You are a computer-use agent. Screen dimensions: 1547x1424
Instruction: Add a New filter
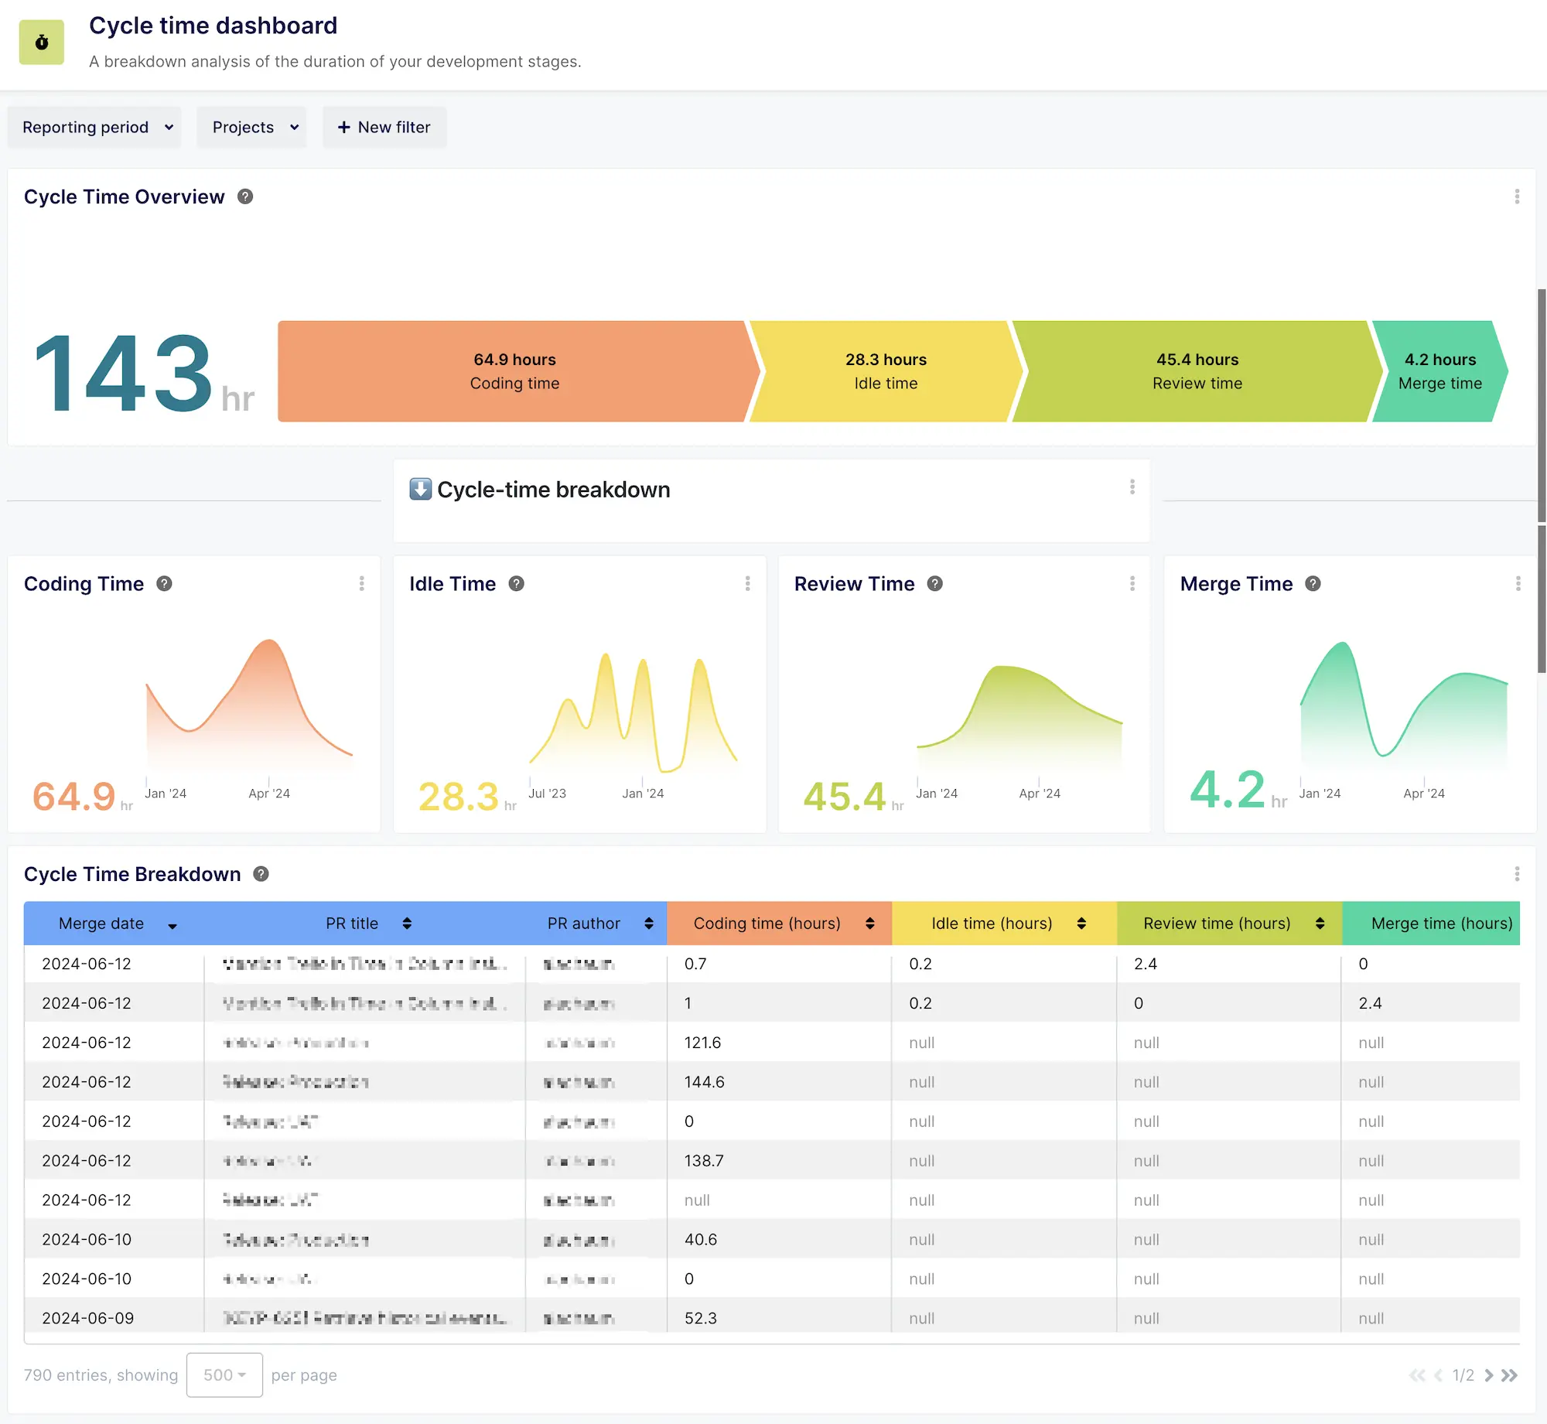click(384, 127)
